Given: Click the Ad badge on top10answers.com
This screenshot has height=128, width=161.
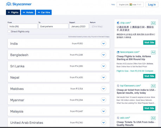Looking at the screenshot, I should pos(153,86).
